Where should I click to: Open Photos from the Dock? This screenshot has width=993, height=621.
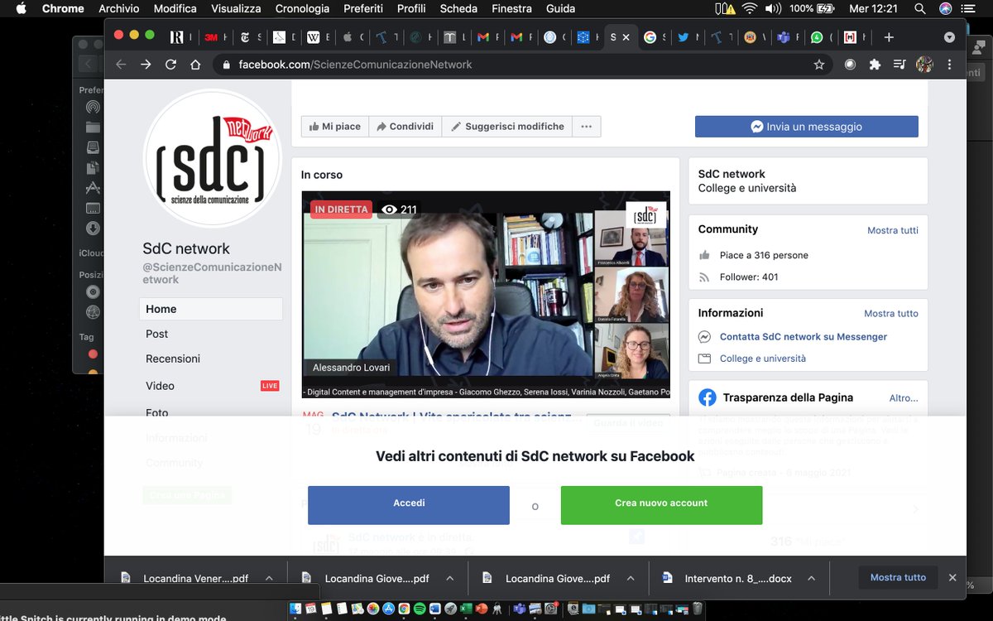click(372, 609)
